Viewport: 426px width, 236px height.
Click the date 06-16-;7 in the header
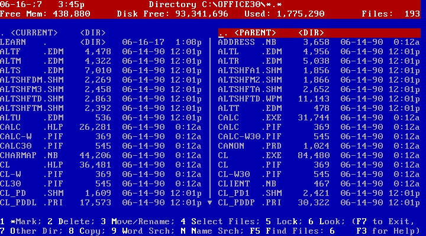click(x=21, y=5)
